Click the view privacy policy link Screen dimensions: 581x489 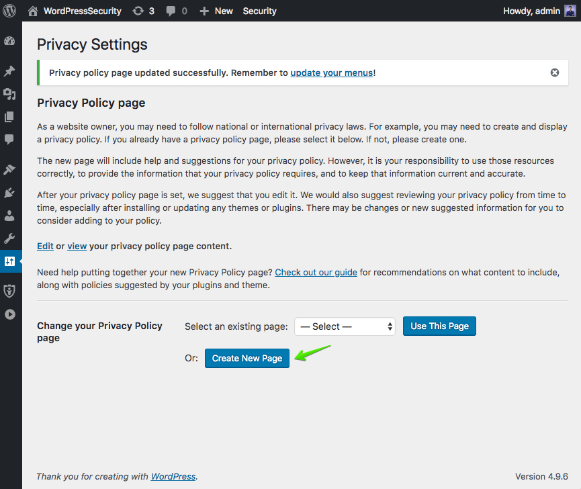point(77,247)
